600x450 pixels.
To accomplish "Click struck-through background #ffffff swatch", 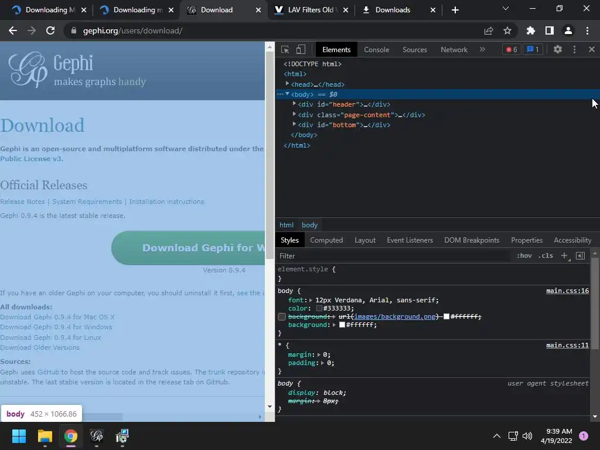I will (446, 316).
